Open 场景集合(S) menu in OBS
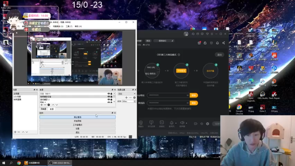Screen dimensions: 295x166 pyautogui.click(x=58, y=26)
